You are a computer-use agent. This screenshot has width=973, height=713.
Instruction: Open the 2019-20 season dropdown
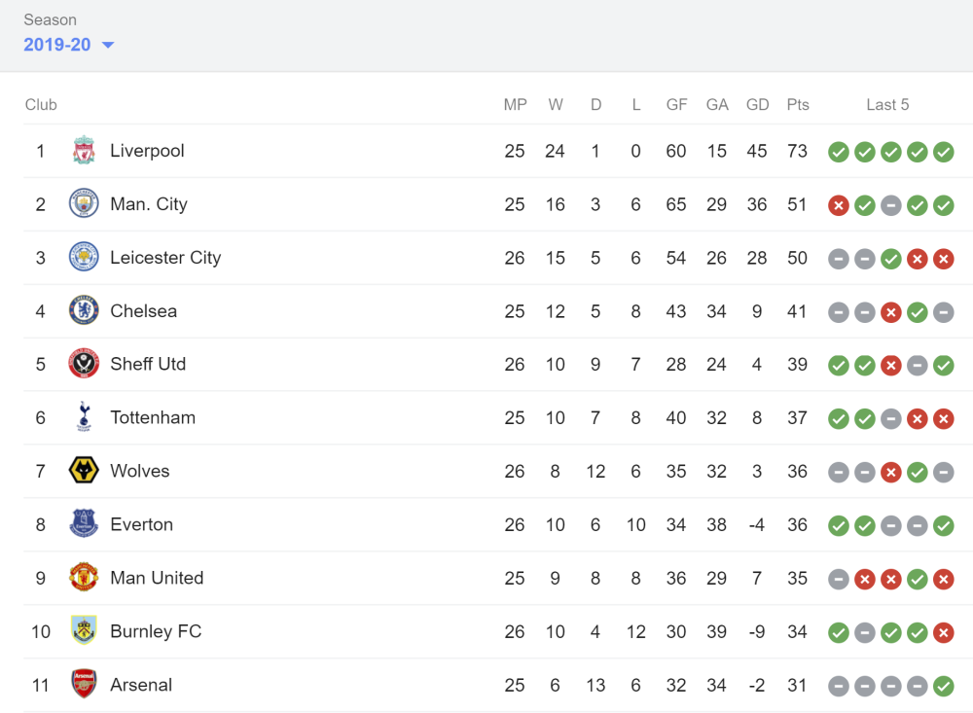pyautogui.click(x=69, y=45)
